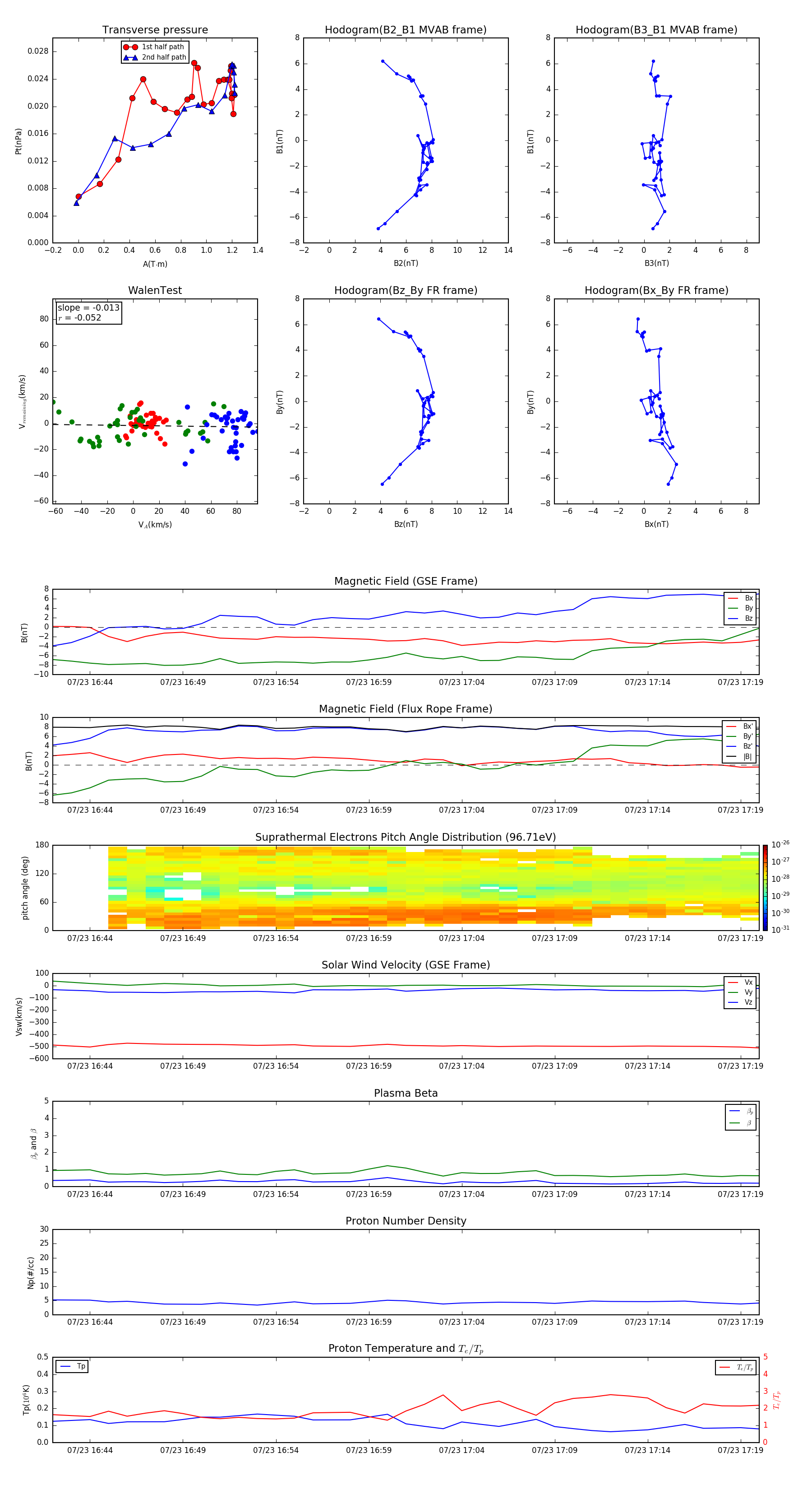Click the |B| legend entry in Flux Rope panel

tap(740, 757)
